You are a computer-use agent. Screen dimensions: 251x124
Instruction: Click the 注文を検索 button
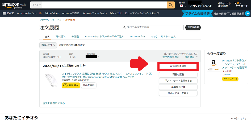tap(193, 28)
